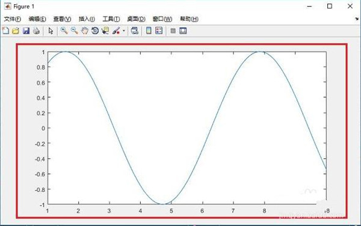
Task: Click x-axis tick label 7
Action: tap(233, 211)
